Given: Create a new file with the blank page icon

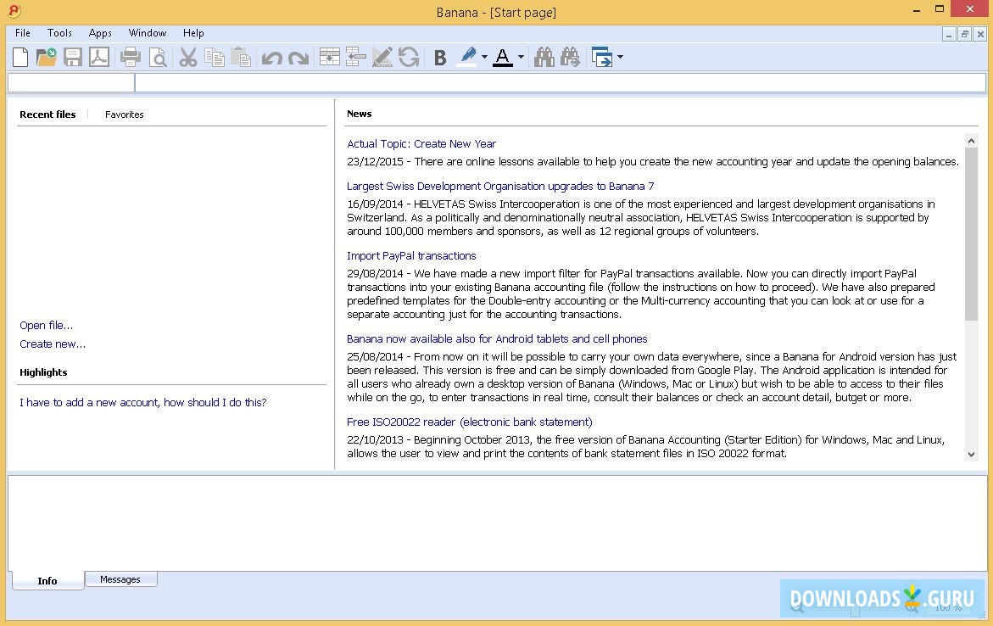Looking at the screenshot, I should [20, 57].
